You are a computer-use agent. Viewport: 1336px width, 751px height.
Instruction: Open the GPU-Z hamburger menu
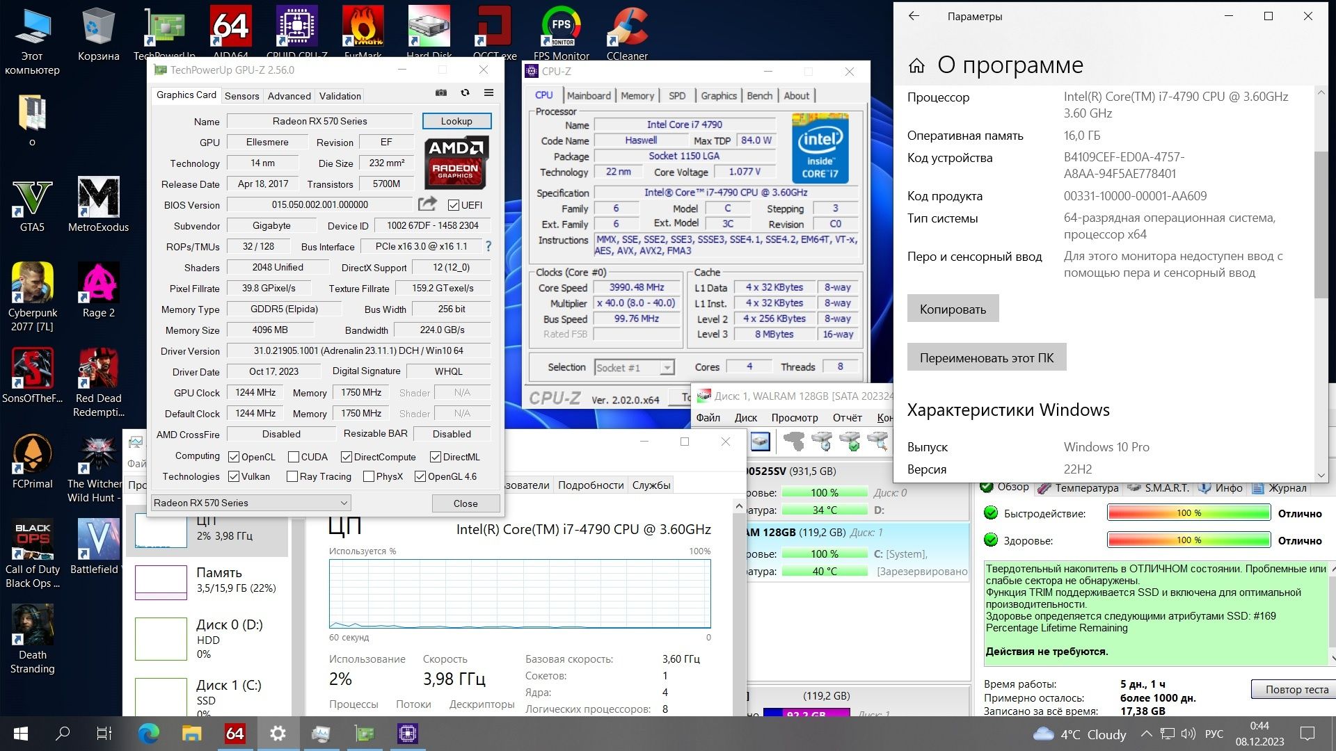(488, 92)
